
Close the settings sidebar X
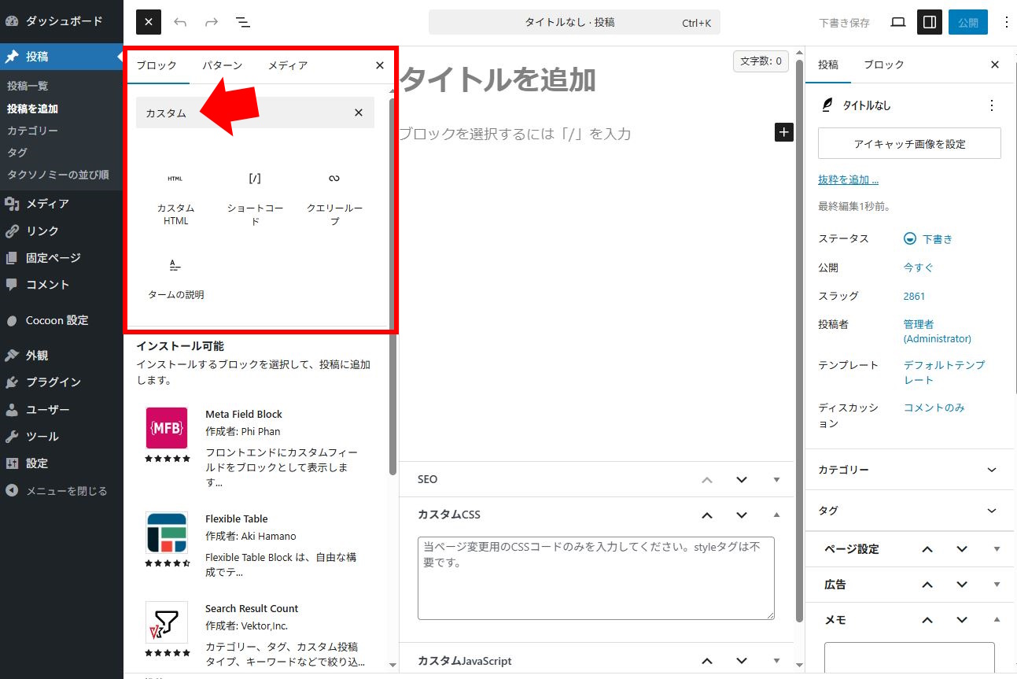pos(995,65)
